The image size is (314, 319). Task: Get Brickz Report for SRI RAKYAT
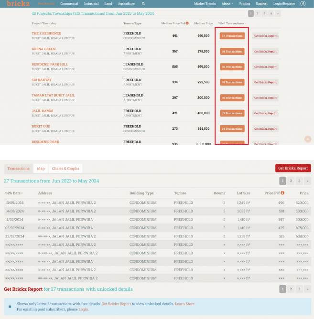pos(265,82)
